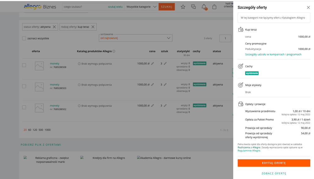Click the EDYTUJ OFERTĘ button
The height and width of the screenshot is (179, 314).
[274, 163]
